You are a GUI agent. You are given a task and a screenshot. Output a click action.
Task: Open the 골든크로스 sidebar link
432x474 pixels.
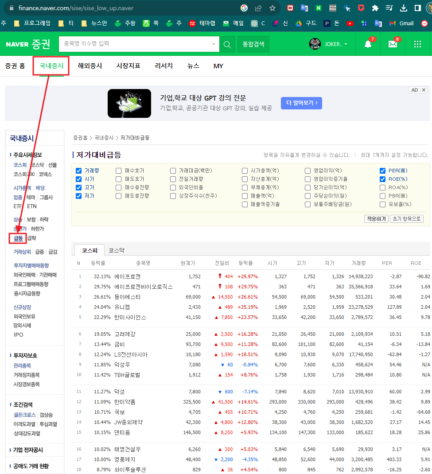25,415
